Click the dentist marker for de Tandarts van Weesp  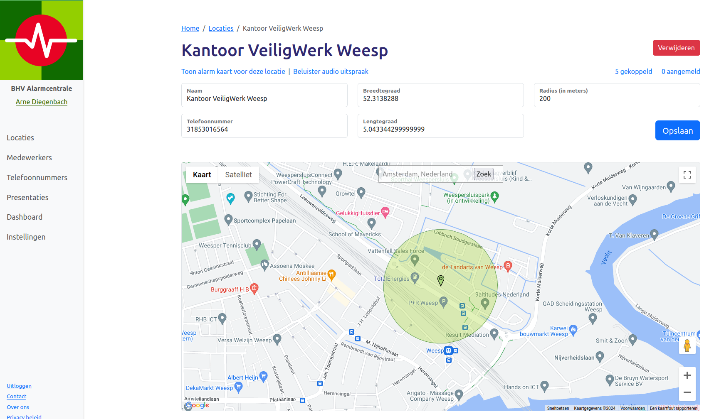(x=508, y=266)
